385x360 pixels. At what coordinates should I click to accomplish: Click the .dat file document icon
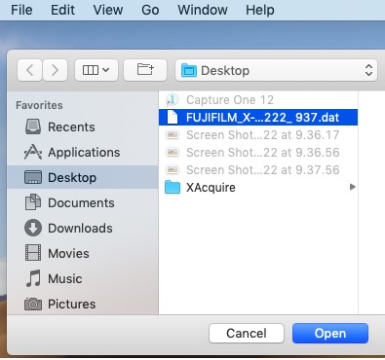tap(173, 118)
